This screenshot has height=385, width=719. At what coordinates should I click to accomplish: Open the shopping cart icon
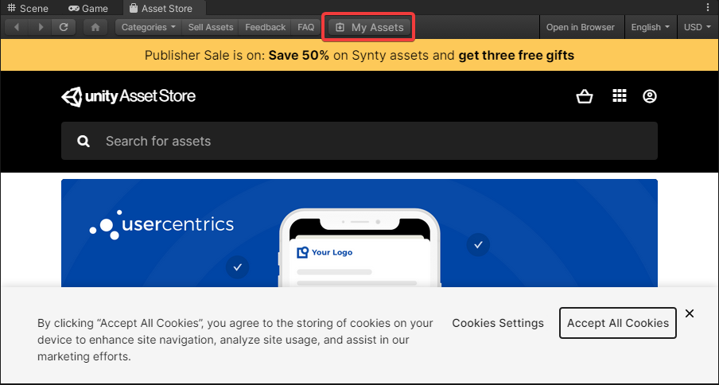click(x=585, y=96)
